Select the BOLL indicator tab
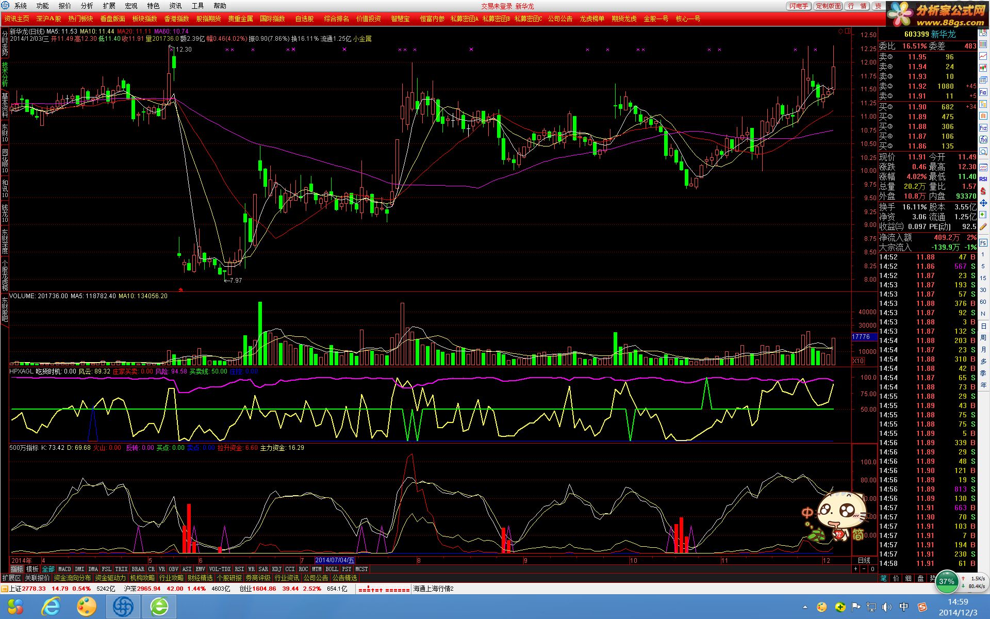The image size is (990, 619). (x=332, y=569)
